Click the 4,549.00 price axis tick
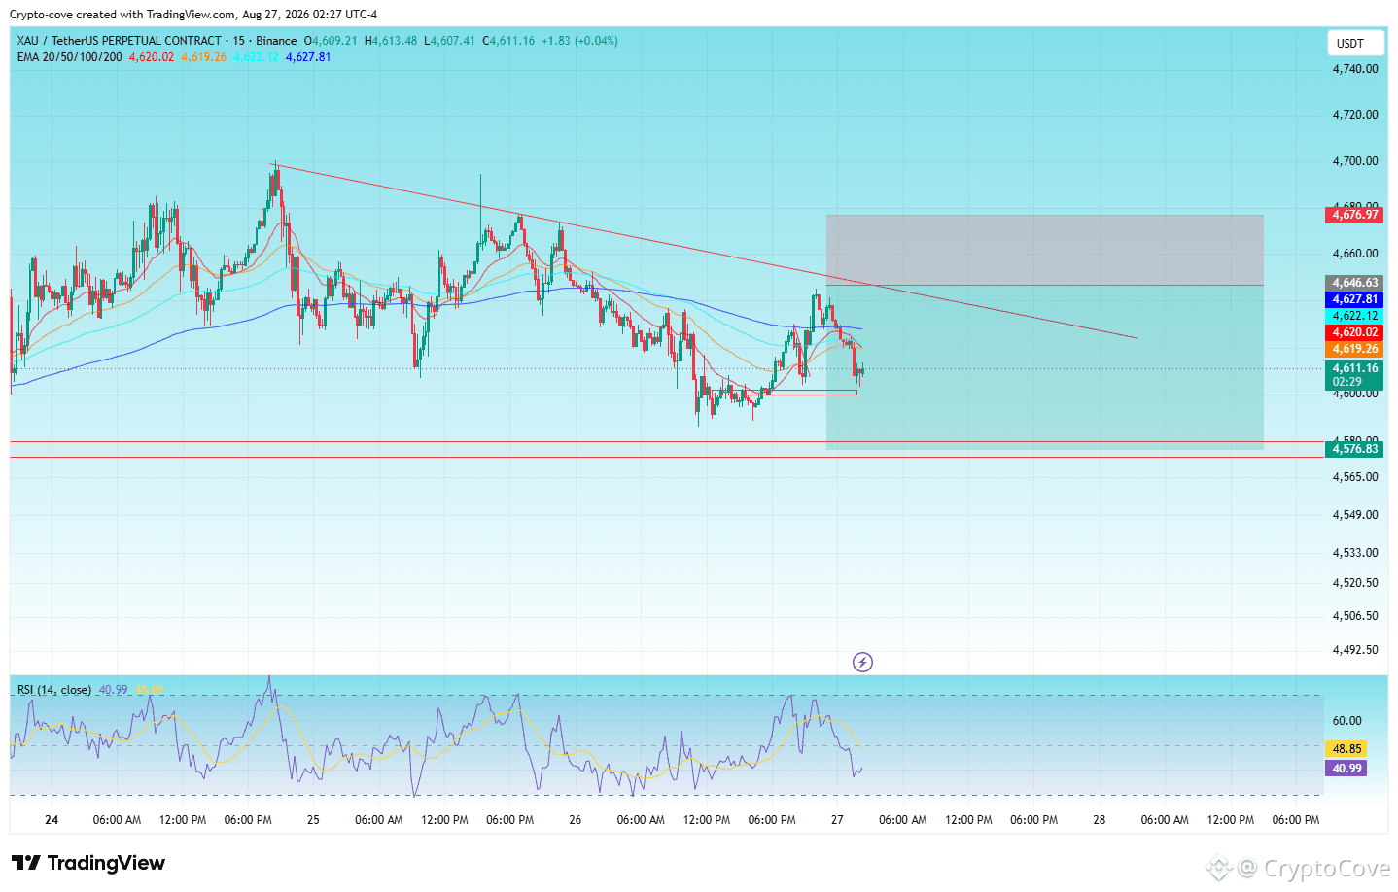Screen dimensions: 1398x892 point(1355,515)
